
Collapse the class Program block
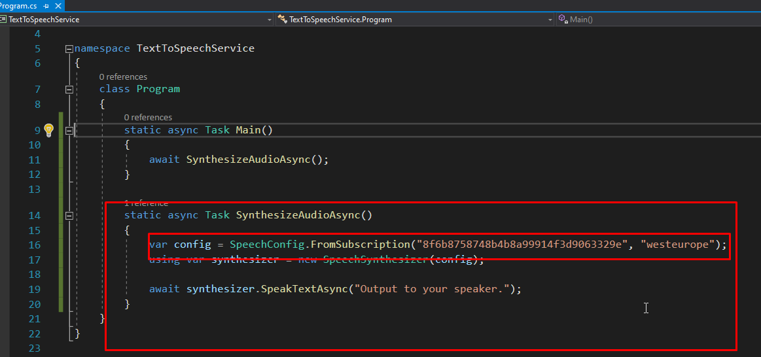(69, 90)
